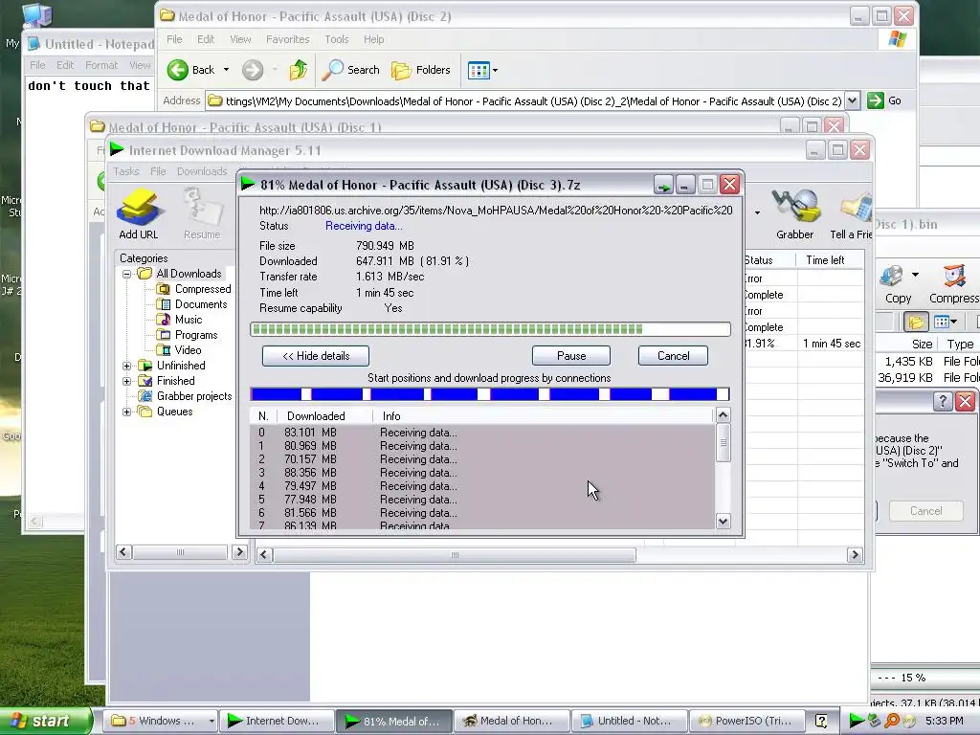Open the Copy dropdown arrow in PowerISO

tap(916, 275)
